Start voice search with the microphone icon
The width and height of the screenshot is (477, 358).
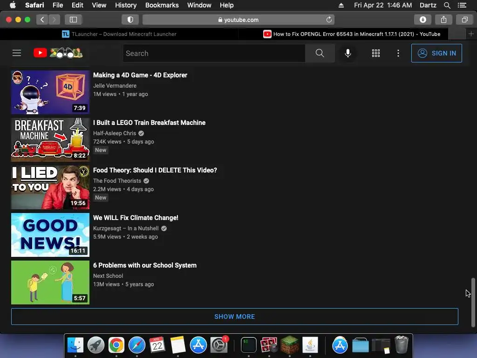pyautogui.click(x=348, y=53)
